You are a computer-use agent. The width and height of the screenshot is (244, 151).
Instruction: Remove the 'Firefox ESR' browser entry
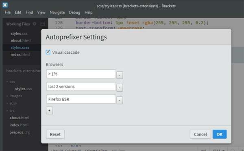tap(120, 100)
